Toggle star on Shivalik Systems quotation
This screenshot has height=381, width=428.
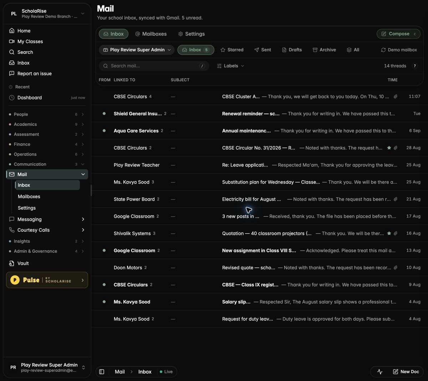click(389, 233)
